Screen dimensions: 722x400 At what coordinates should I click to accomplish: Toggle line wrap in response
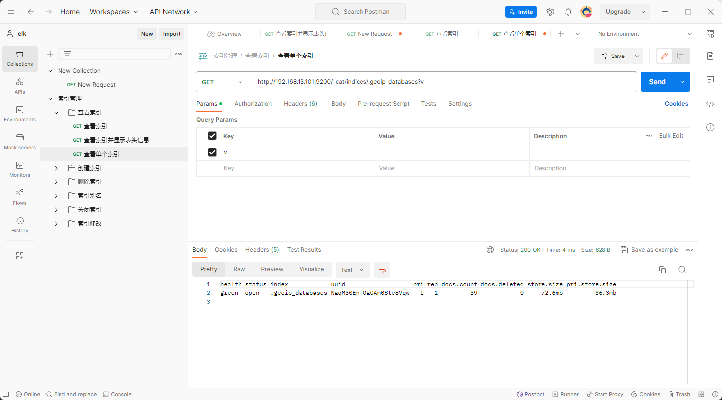click(382, 270)
